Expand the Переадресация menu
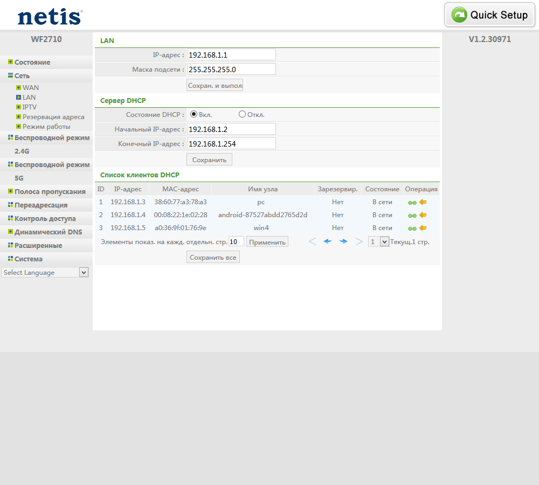 (41, 205)
